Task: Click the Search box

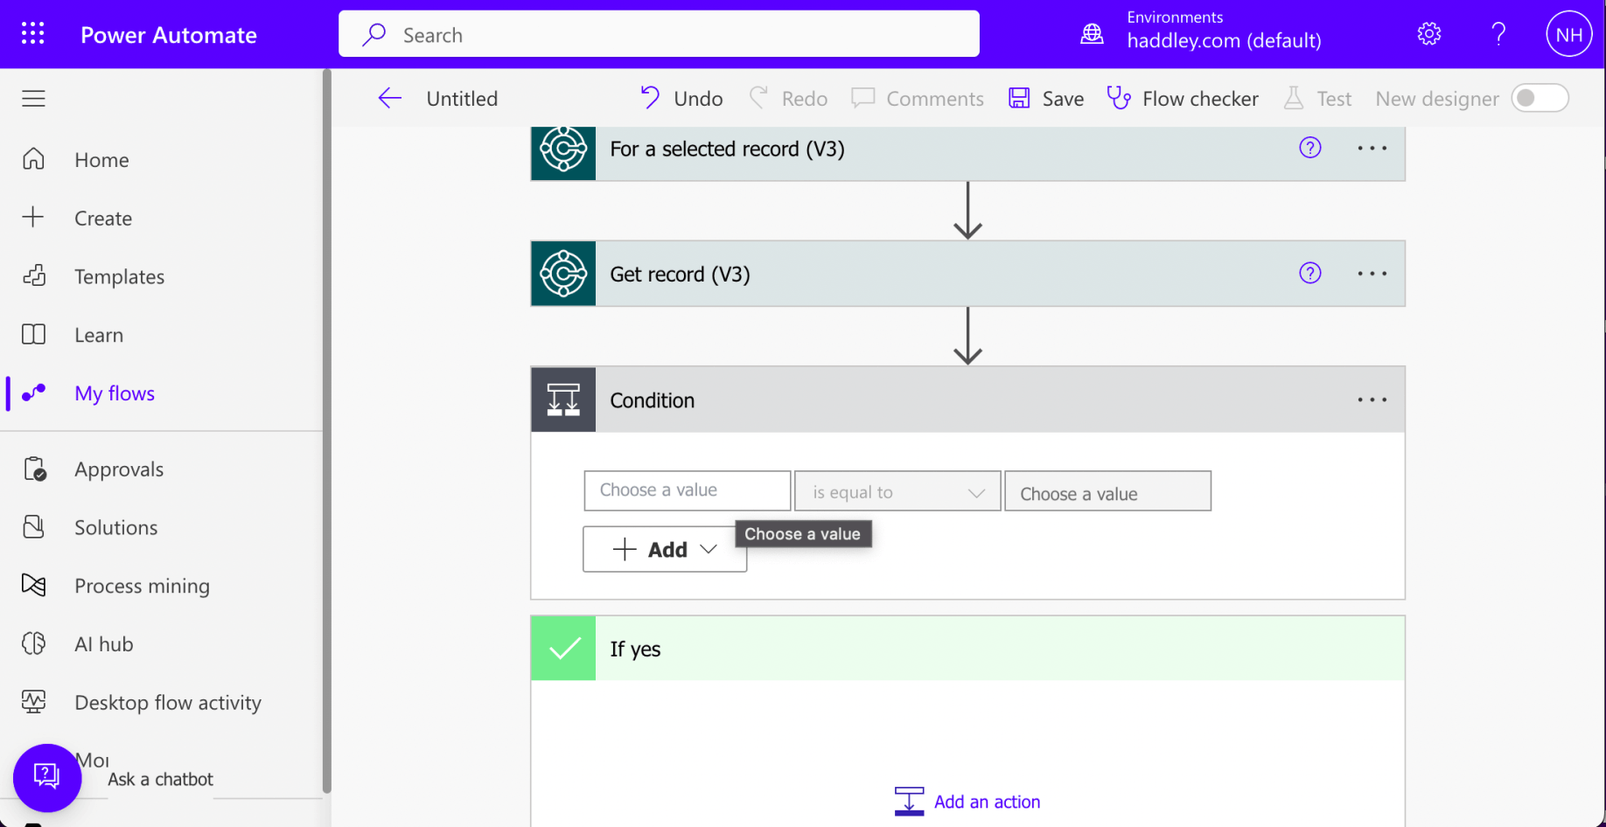Action: 659,35
